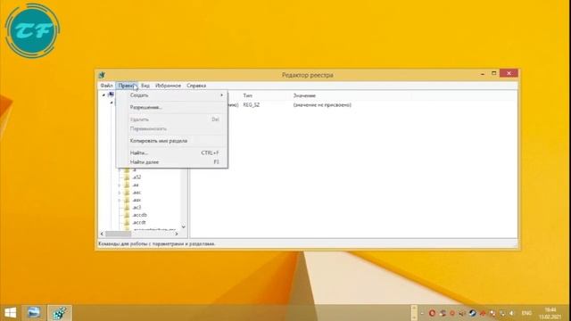Select the .ac3 key folder icon
The width and height of the screenshot is (571, 321).
pos(127,208)
